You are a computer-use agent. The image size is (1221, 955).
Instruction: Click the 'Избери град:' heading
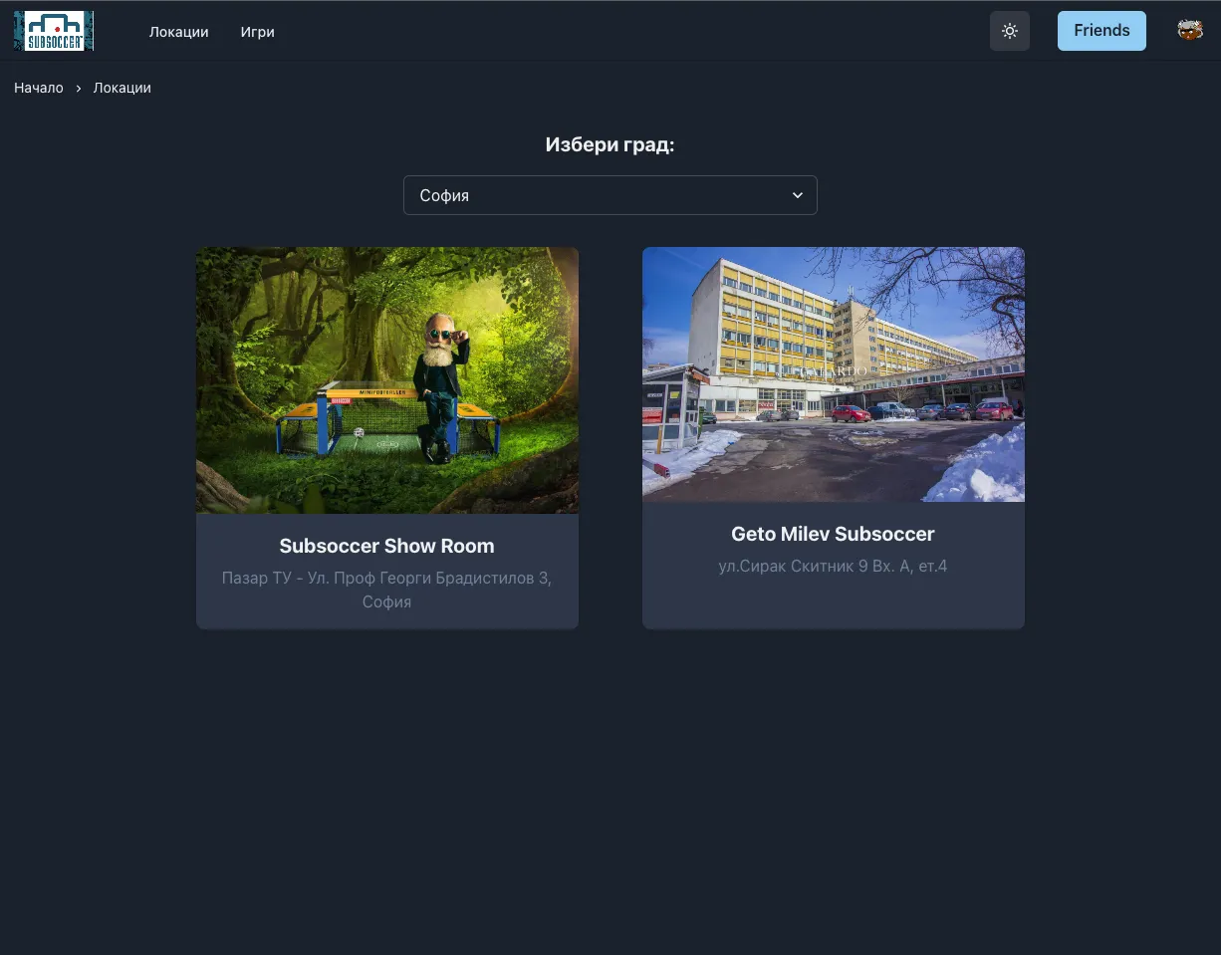(x=610, y=145)
